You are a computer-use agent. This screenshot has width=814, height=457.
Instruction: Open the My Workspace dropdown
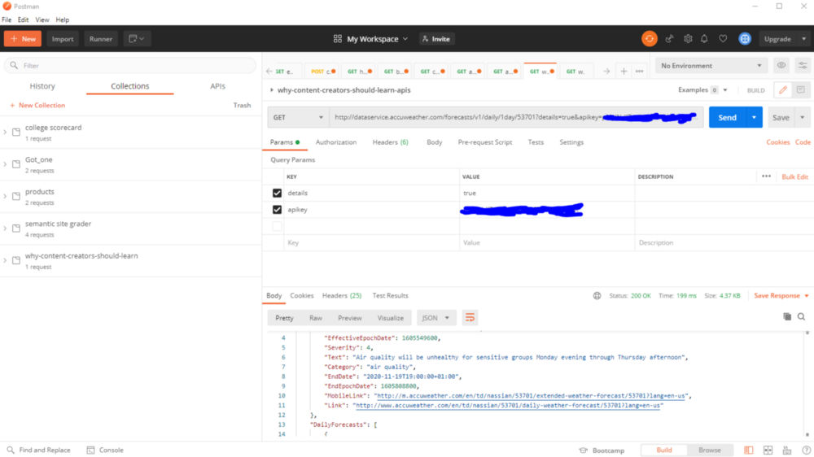(370, 39)
